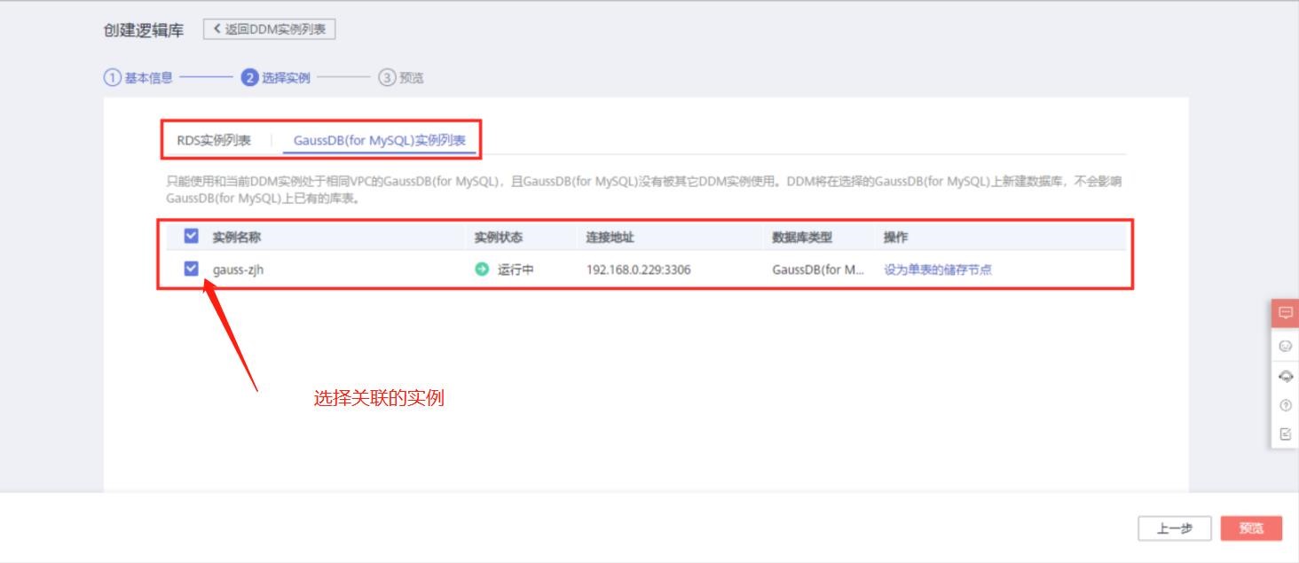Click 数据库类型 column header

[x=802, y=237]
